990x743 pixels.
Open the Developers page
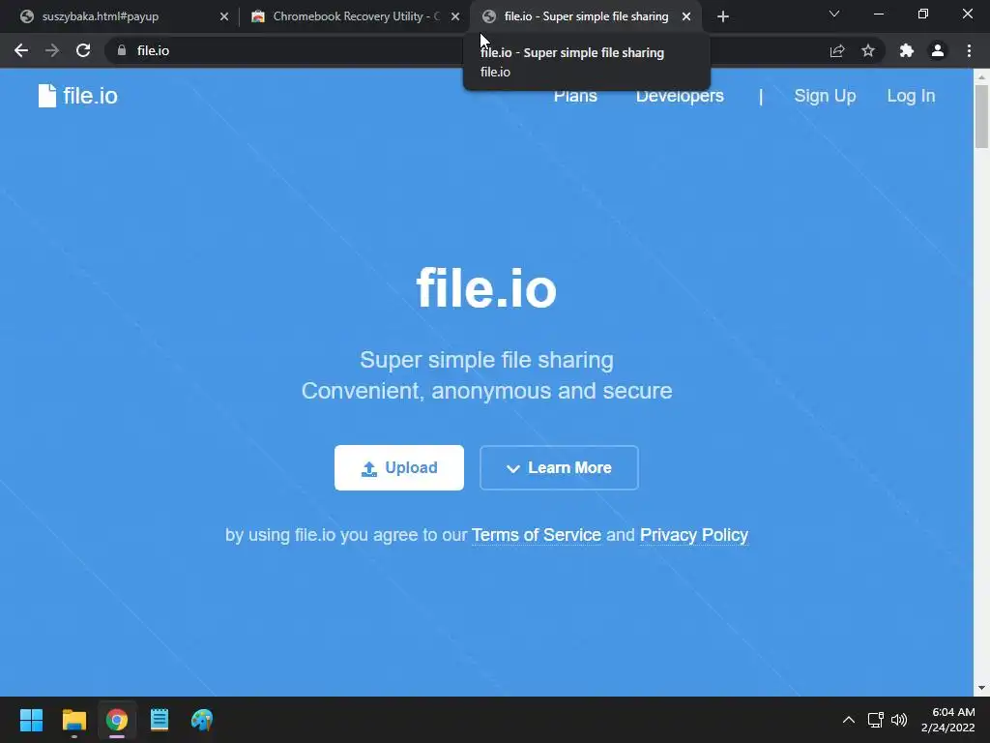(x=680, y=96)
